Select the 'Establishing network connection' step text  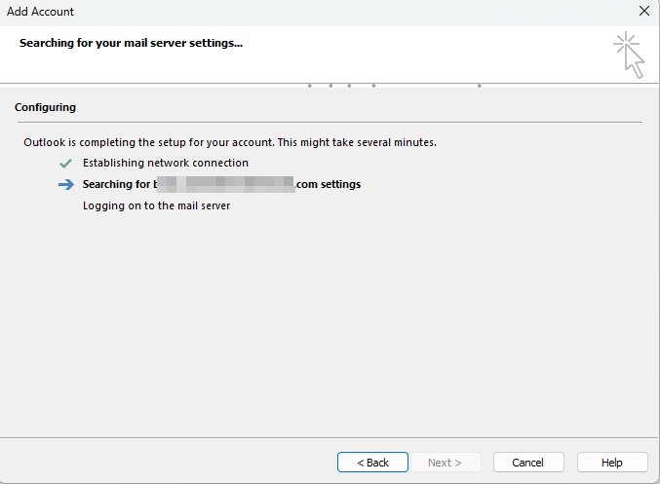coord(165,163)
